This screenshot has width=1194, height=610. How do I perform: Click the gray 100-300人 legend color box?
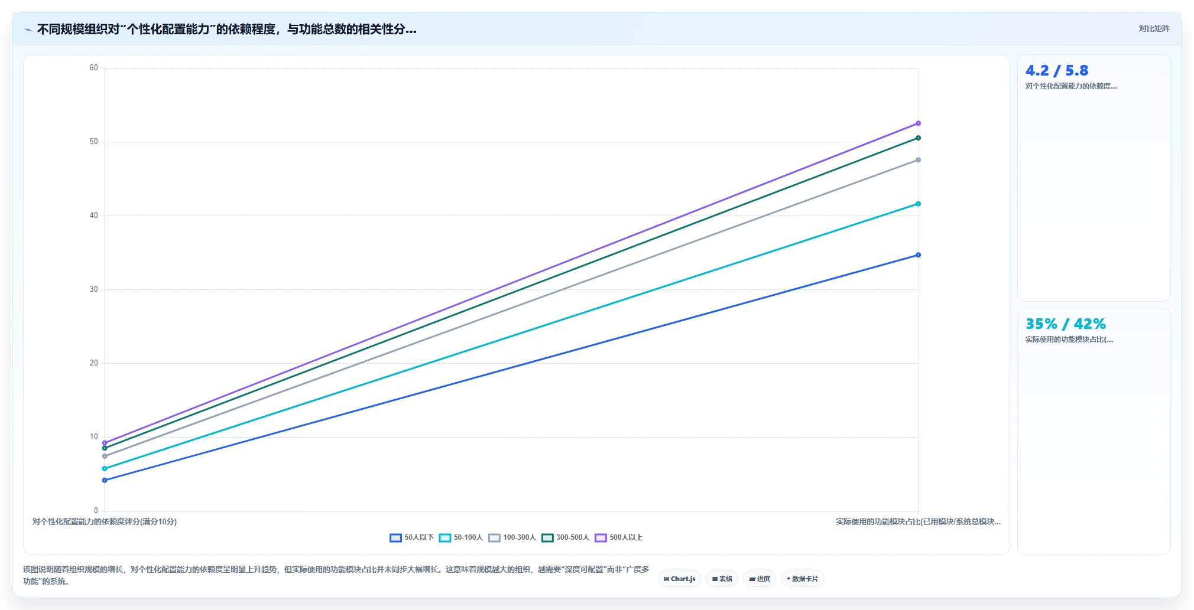(494, 537)
